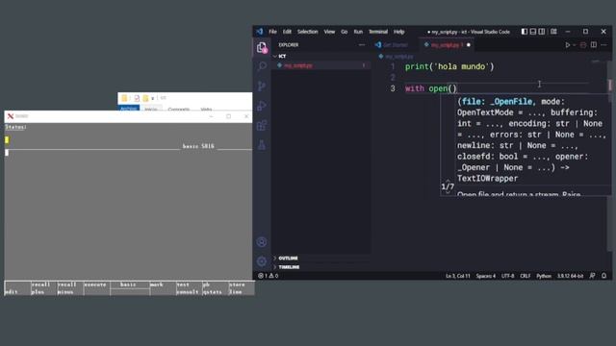This screenshot has height=346, width=616.
Task: Place cursor inside the open() parentheses
Action: [452, 88]
